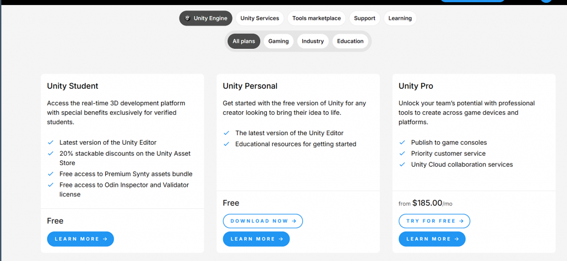Click the Unity Pro plan heading
Viewport: 567px width, 261px height.
(x=416, y=86)
